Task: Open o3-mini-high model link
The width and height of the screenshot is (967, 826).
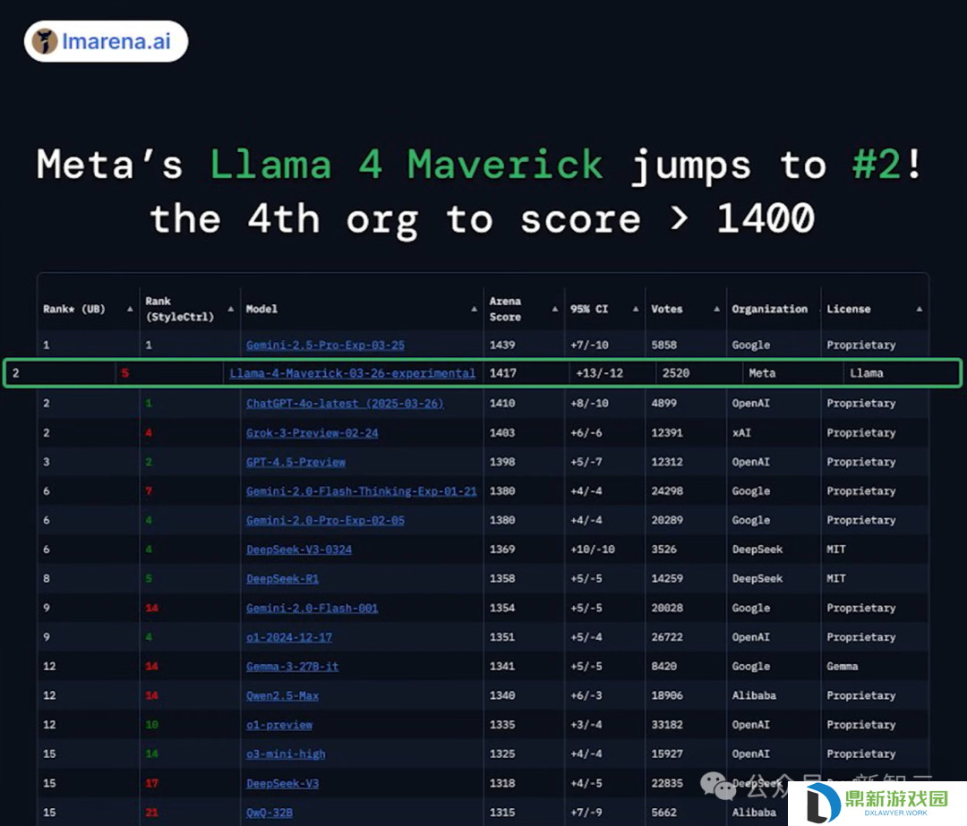Action: [x=286, y=754]
